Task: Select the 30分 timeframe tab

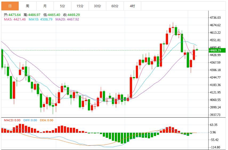Action: 97,6
